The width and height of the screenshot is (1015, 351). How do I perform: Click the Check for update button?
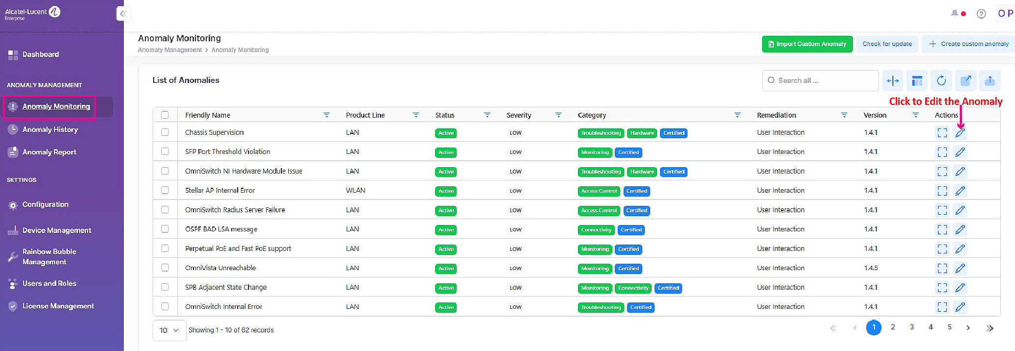(887, 44)
